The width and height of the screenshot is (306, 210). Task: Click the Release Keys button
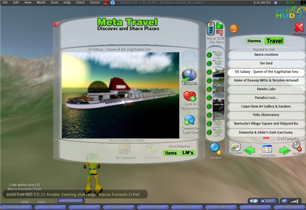[x=70, y=201]
